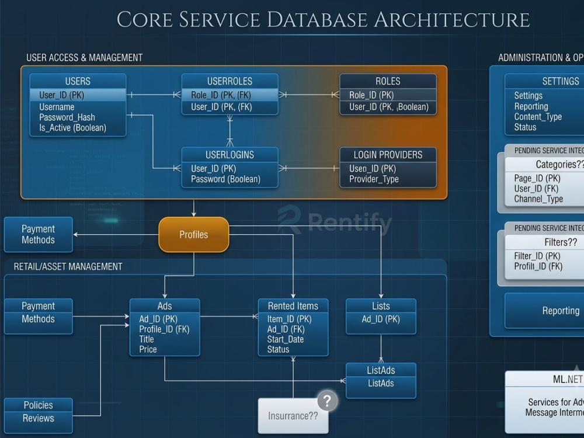Click Ad_ID (PK) in Lists table

pyautogui.click(x=381, y=319)
